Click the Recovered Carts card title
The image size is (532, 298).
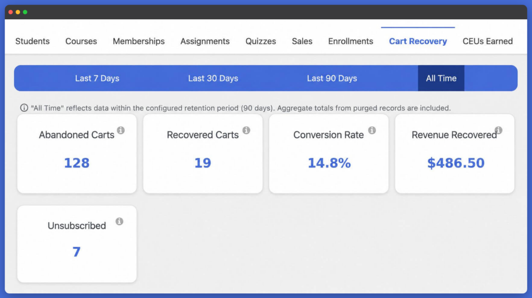[x=203, y=135]
